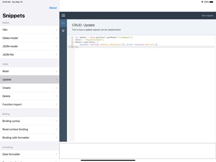Open the hamburger menu icon
Screen dimensions: 216x162
(x=63, y=15)
